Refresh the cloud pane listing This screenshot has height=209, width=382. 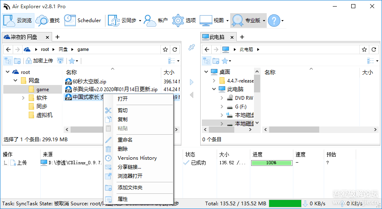tap(175, 50)
